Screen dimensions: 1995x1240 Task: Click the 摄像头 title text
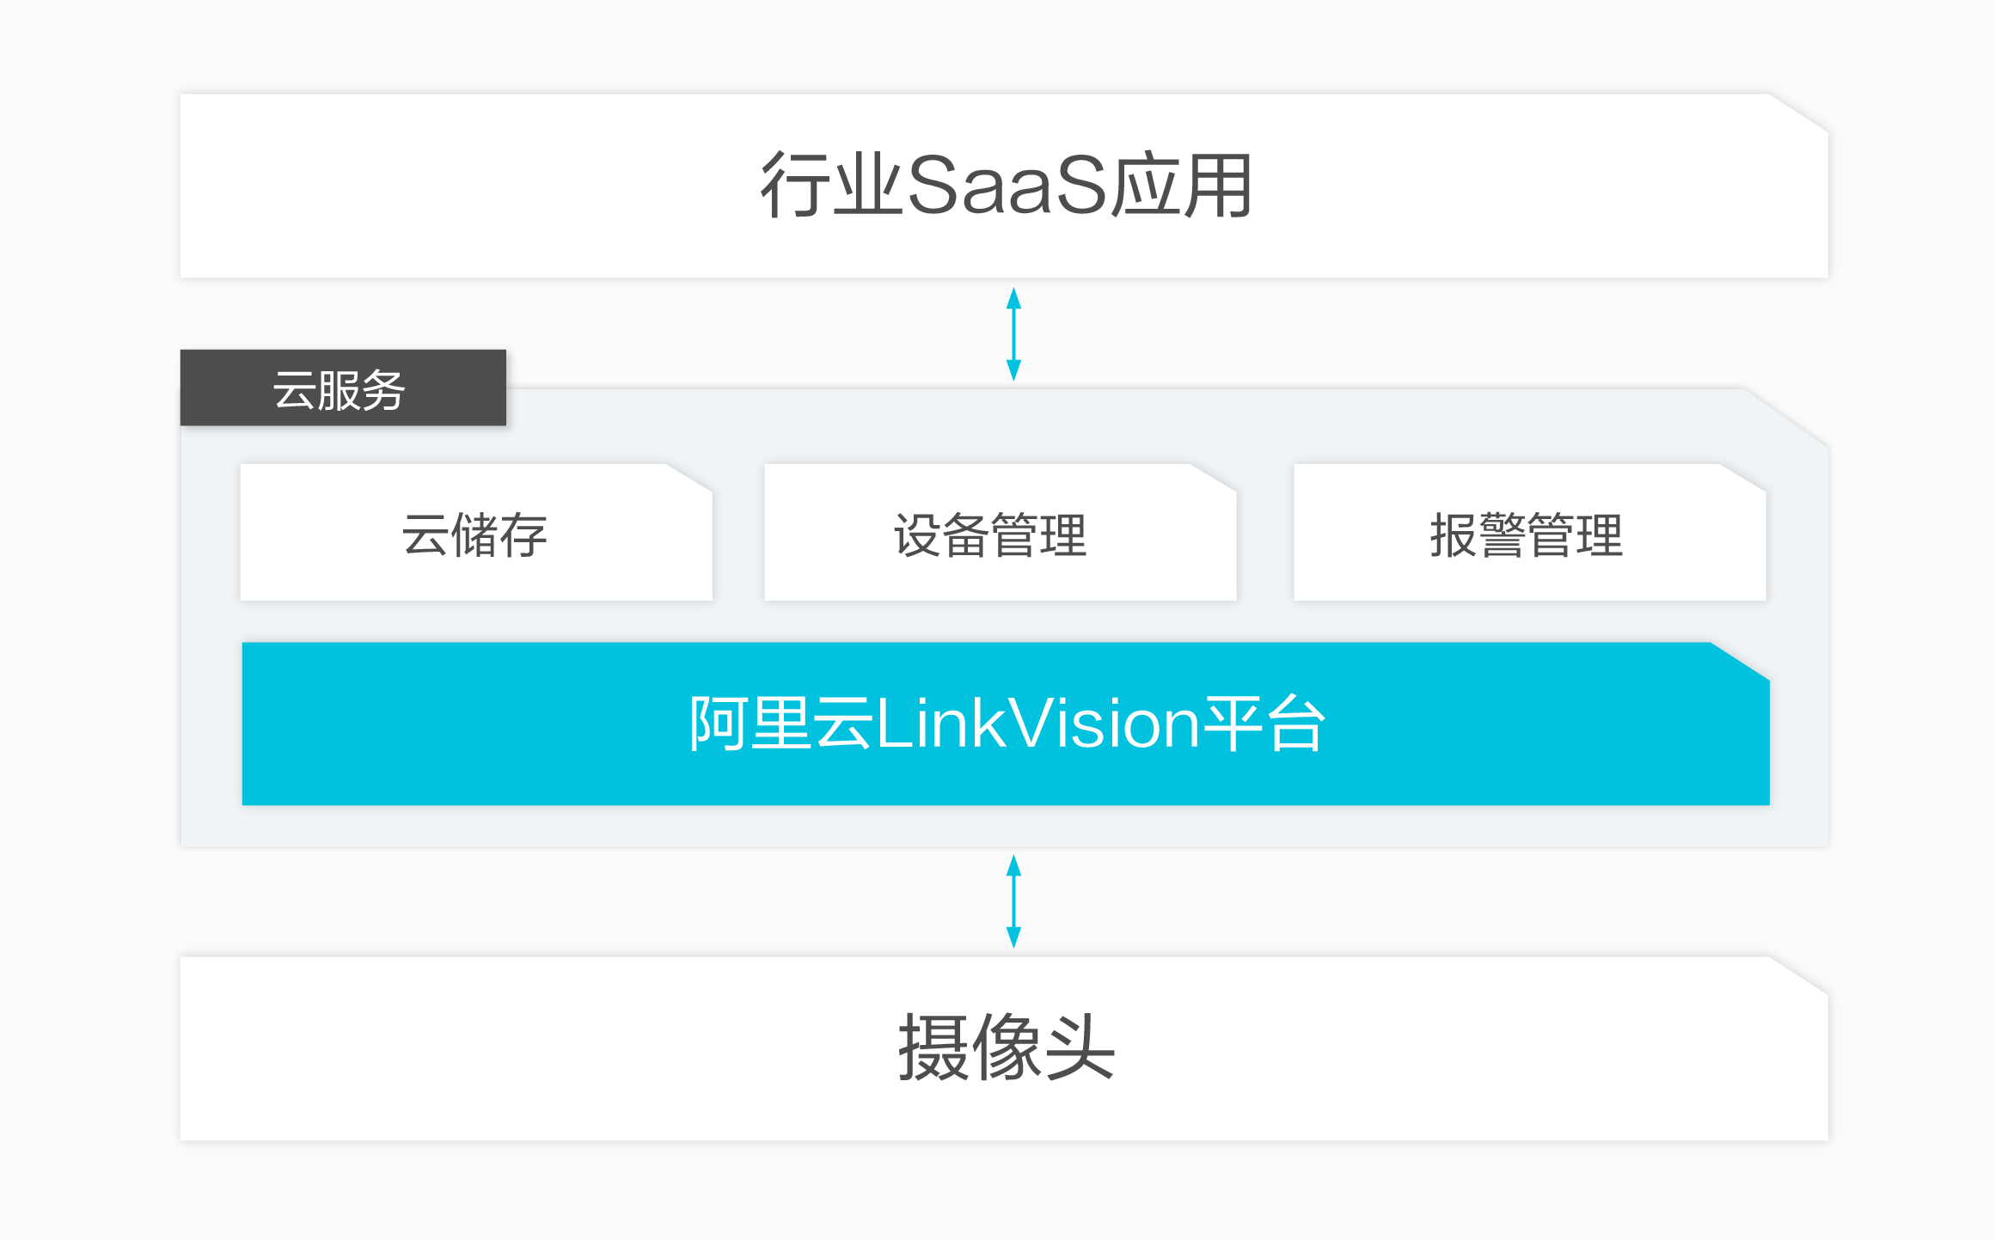click(1007, 1047)
